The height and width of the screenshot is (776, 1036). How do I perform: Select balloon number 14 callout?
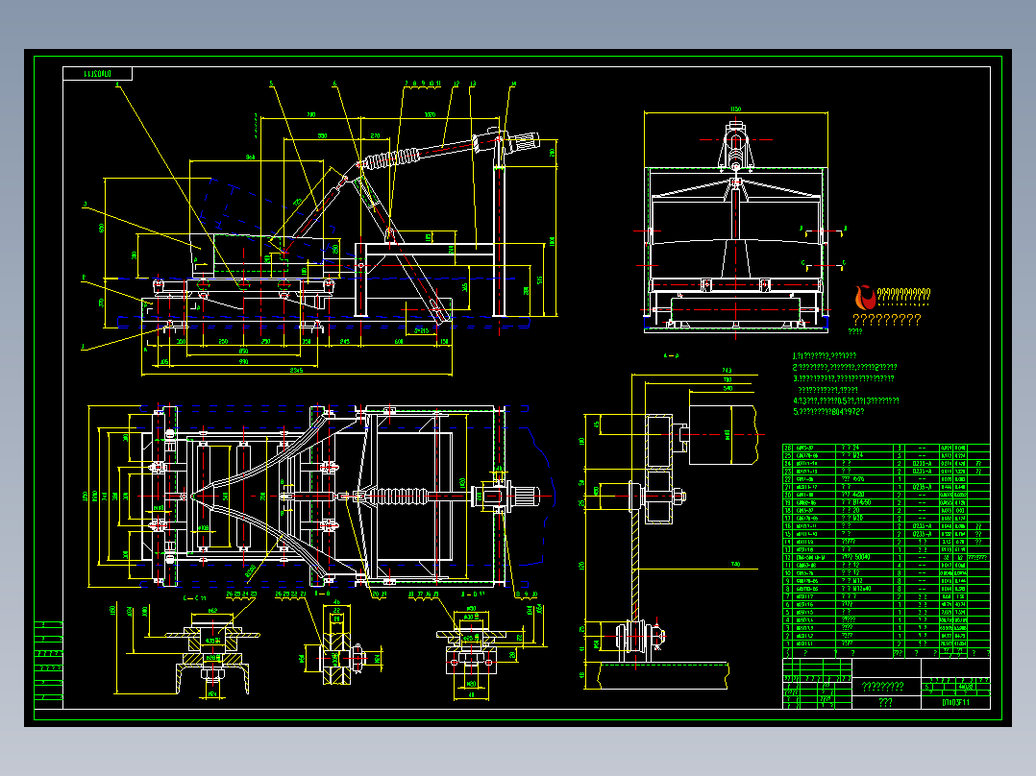(513, 85)
